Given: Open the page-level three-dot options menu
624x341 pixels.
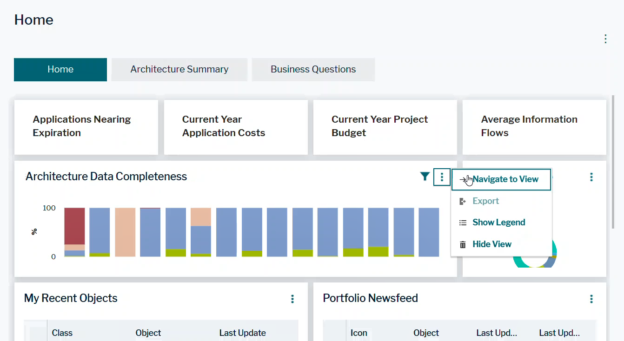Looking at the screenshot, I should coord(605,39).
